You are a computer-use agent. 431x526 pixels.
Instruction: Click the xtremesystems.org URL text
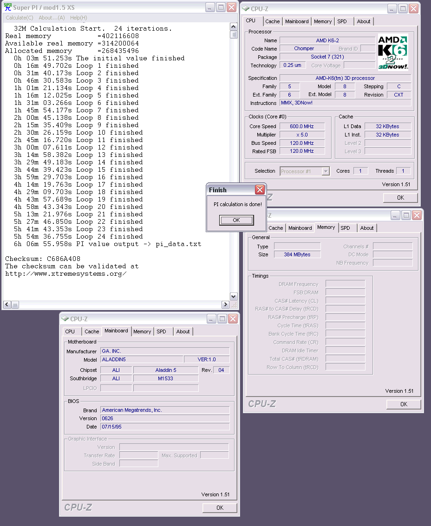click(66, 274)
